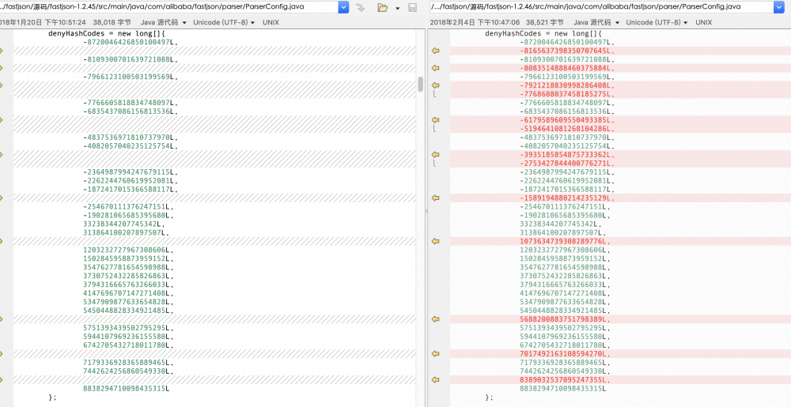Copy the -3935185854875733362L block to left
This screenshot has height=407, width=791.
coord(435,155)
